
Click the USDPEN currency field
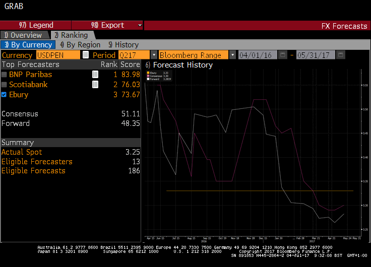point(58,55)
